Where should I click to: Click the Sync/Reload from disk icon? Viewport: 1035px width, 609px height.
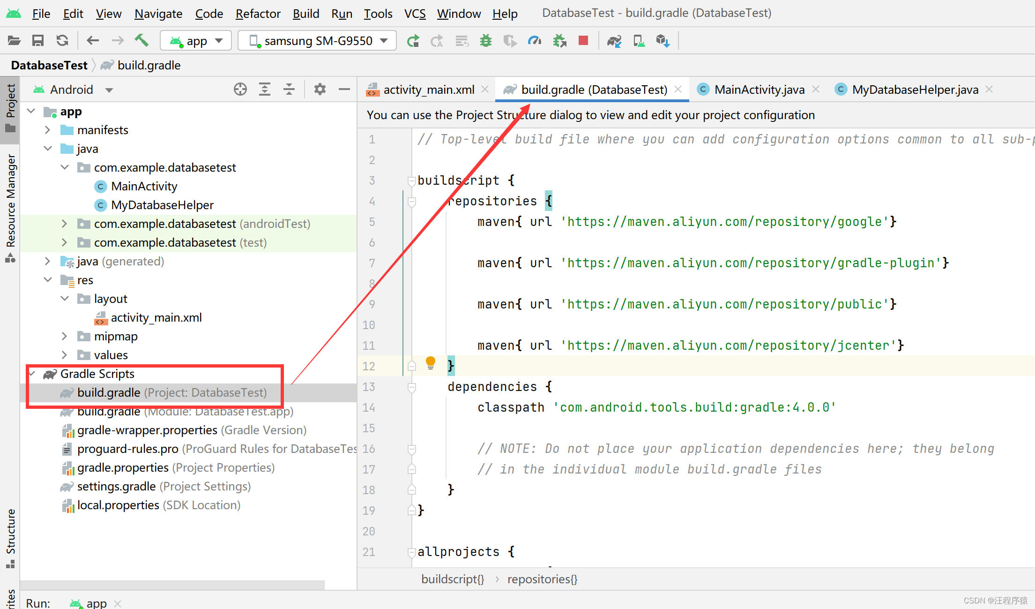click(62, 41)
